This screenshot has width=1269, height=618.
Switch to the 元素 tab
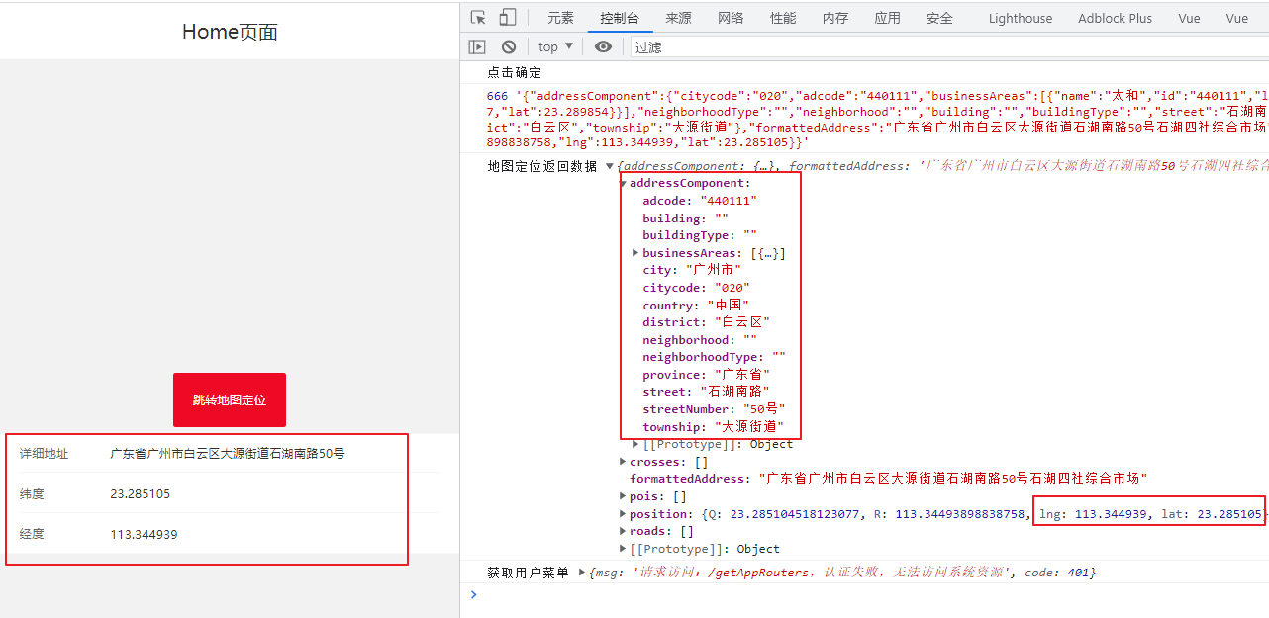[560, 17]
